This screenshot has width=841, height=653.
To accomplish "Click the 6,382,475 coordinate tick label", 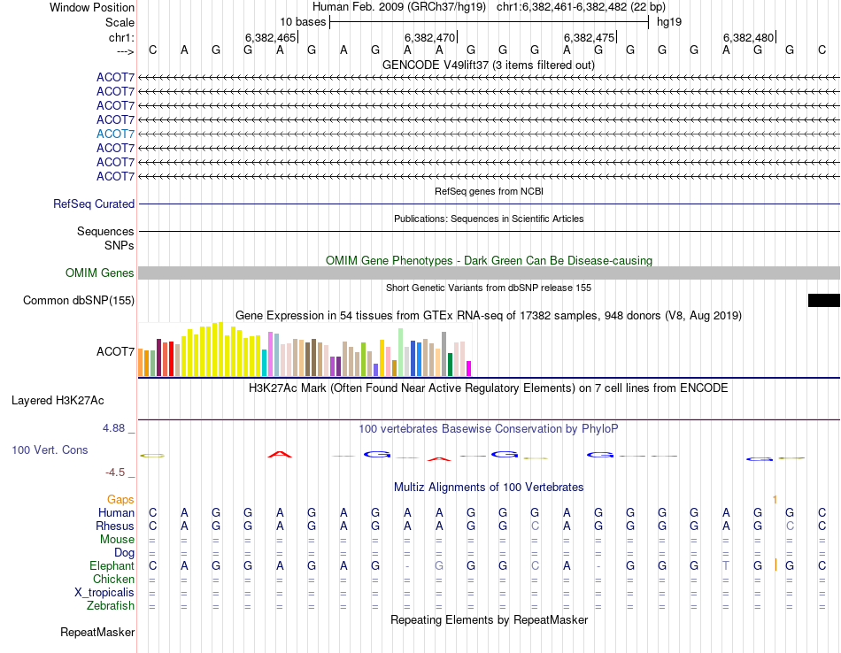I will coord(589,37).
